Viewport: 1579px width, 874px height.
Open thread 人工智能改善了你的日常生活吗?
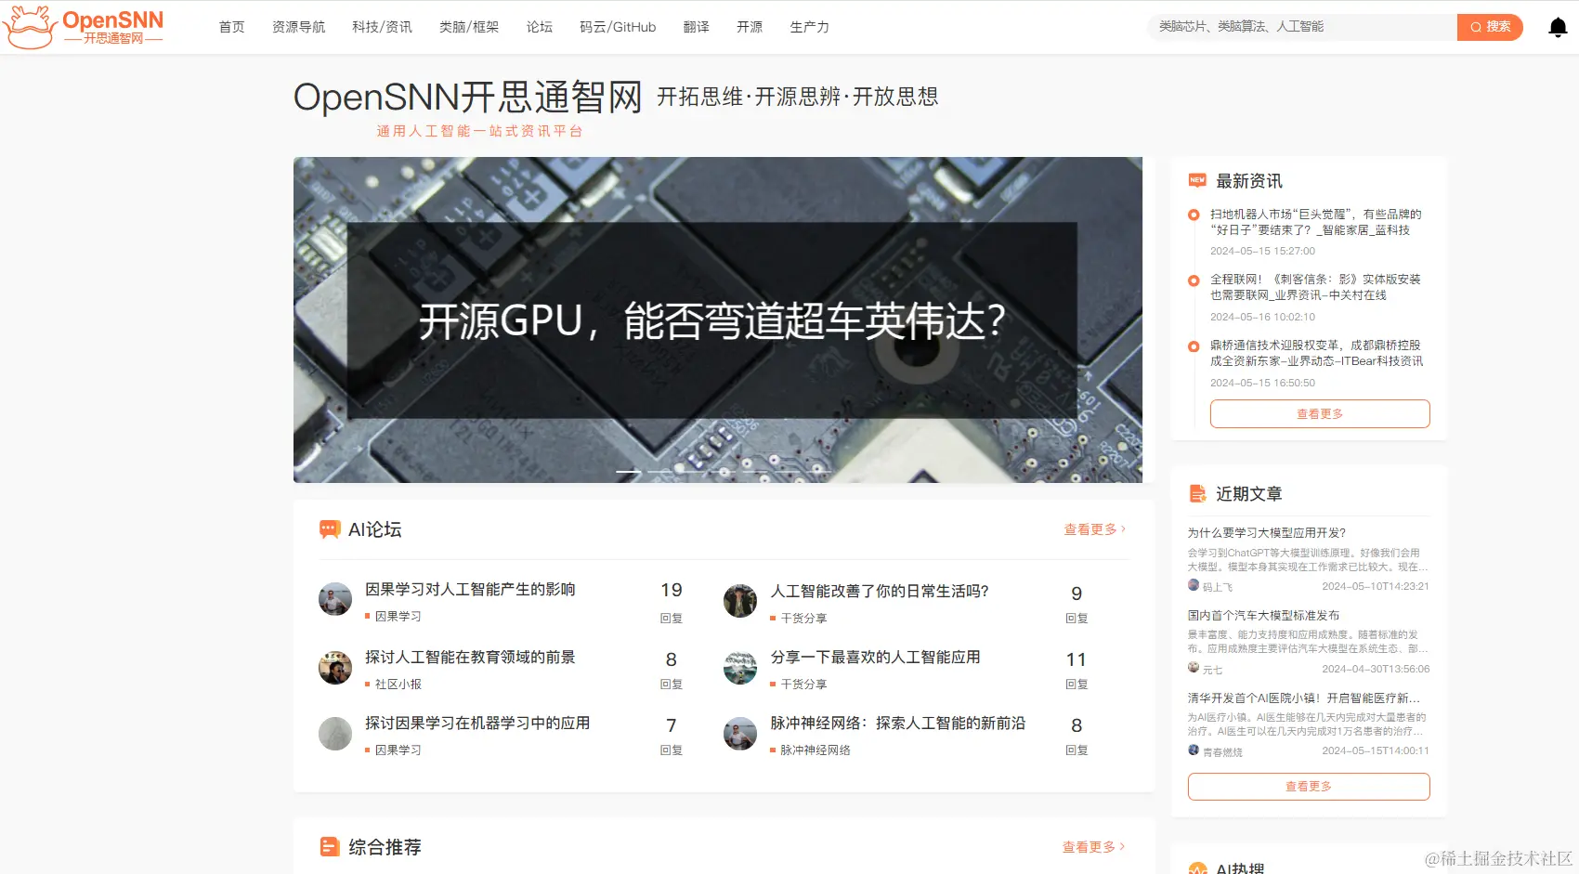880,592
